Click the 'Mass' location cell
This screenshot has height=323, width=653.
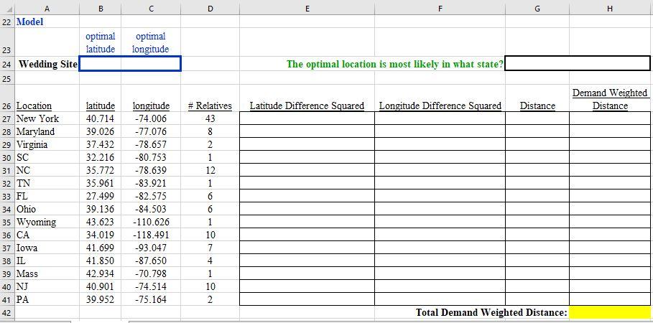47,273
